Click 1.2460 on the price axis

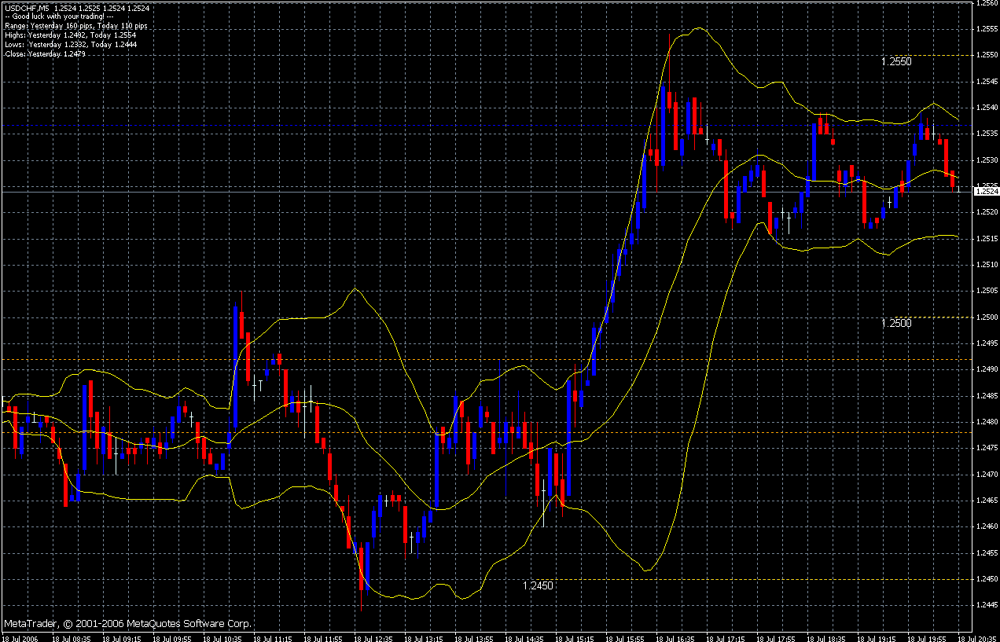click(x=987, y=526)
